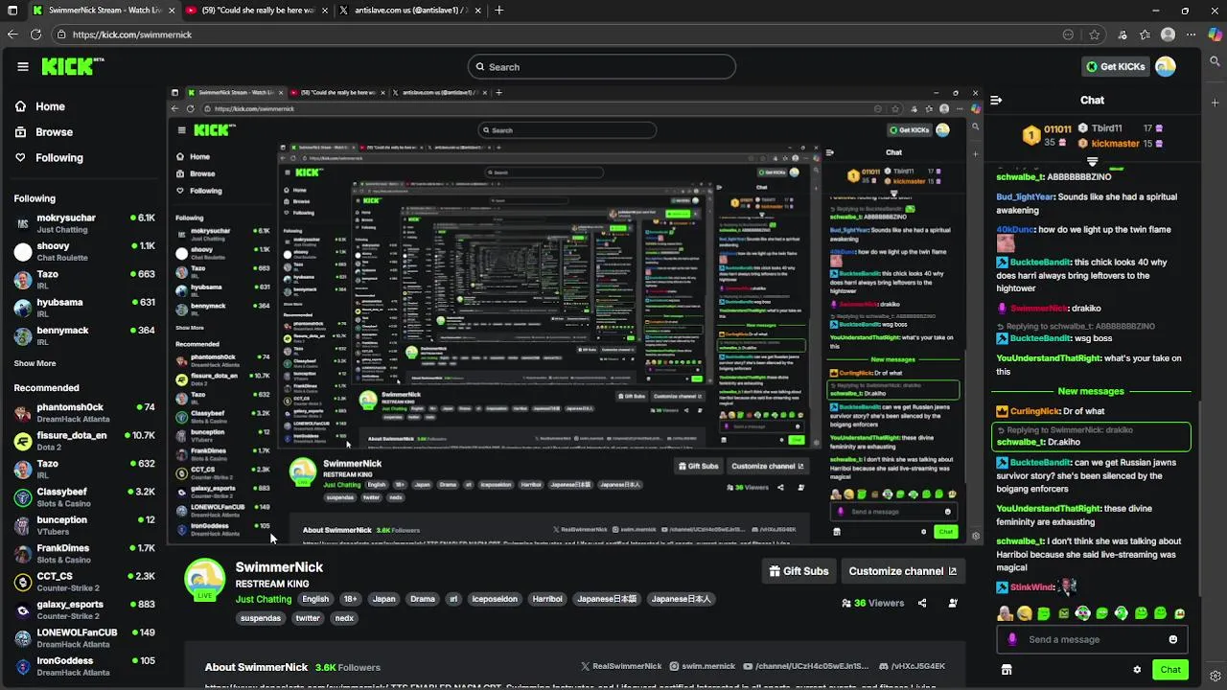
Task: Open the FrankDimes recommended channel
Action: (84, 553)
